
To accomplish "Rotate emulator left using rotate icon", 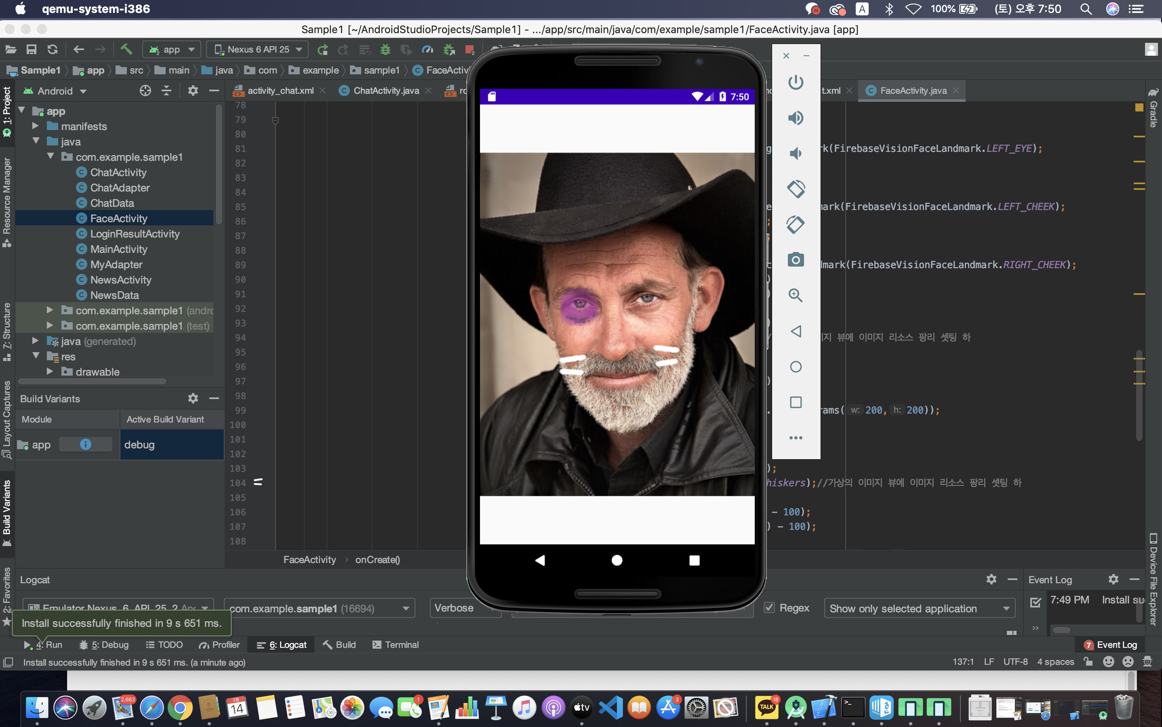I will click(796, 189).
